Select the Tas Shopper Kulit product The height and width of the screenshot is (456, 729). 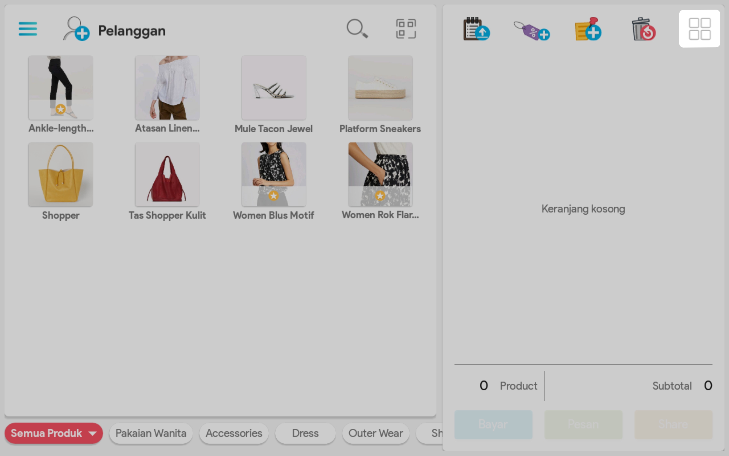(x=167, y=175)
